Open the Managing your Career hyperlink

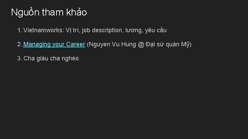pos(54,44)
